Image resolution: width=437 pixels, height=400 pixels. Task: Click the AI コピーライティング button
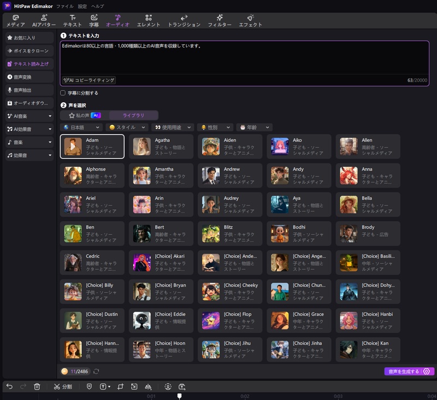[89, 80]
